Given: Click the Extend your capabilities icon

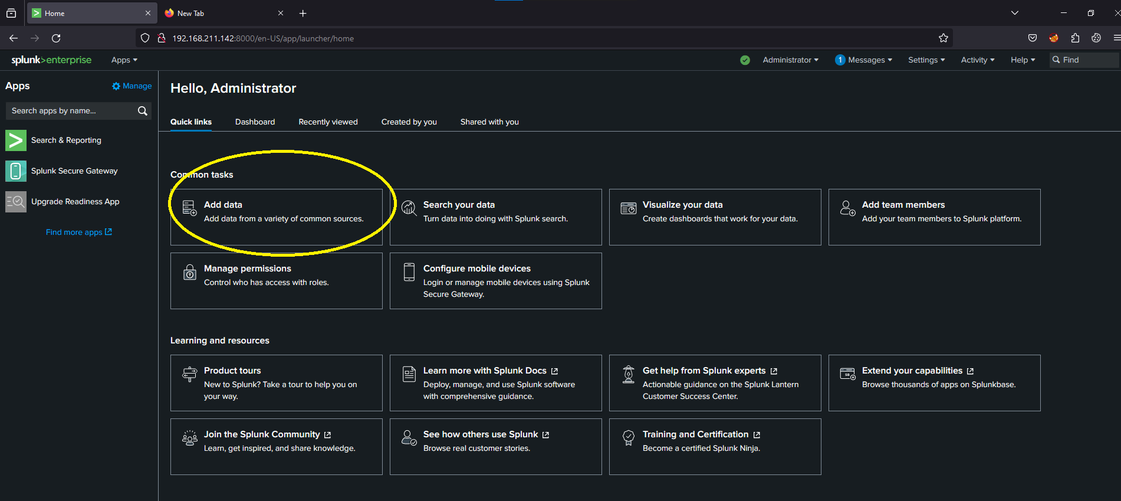Looking at the screenshot, I should point(847,374).
